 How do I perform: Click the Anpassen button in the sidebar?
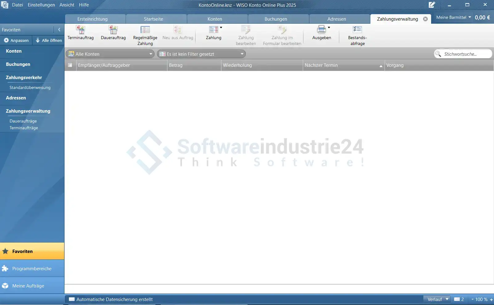(16, 40)
